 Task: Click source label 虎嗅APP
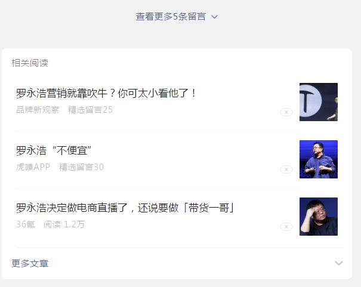click(33, 167)
